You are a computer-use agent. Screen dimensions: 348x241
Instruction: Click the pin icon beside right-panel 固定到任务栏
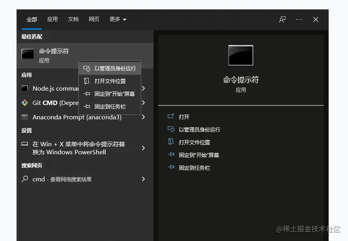coord(171,167)
